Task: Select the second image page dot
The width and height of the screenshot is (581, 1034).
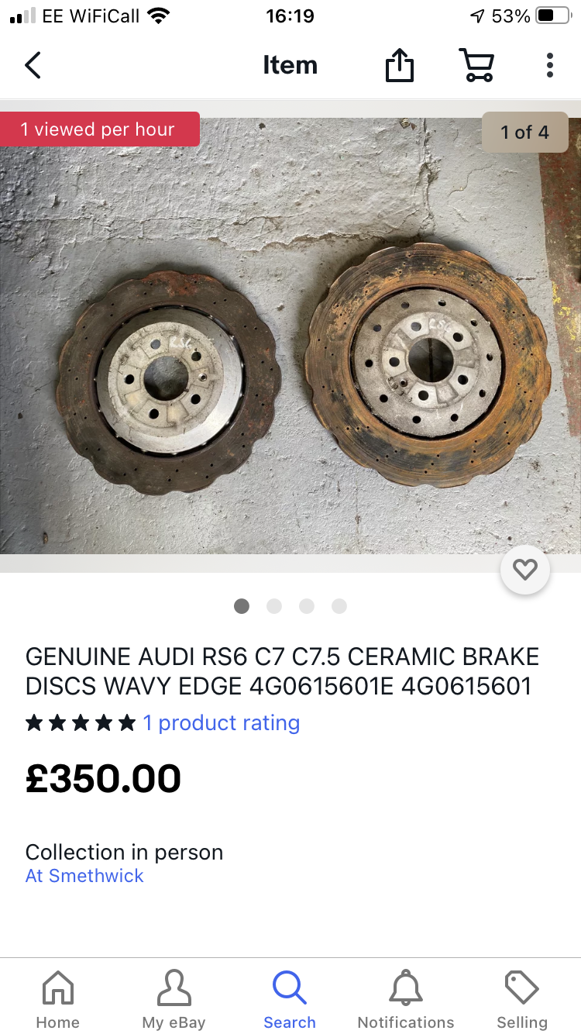Action: (274, 606)
